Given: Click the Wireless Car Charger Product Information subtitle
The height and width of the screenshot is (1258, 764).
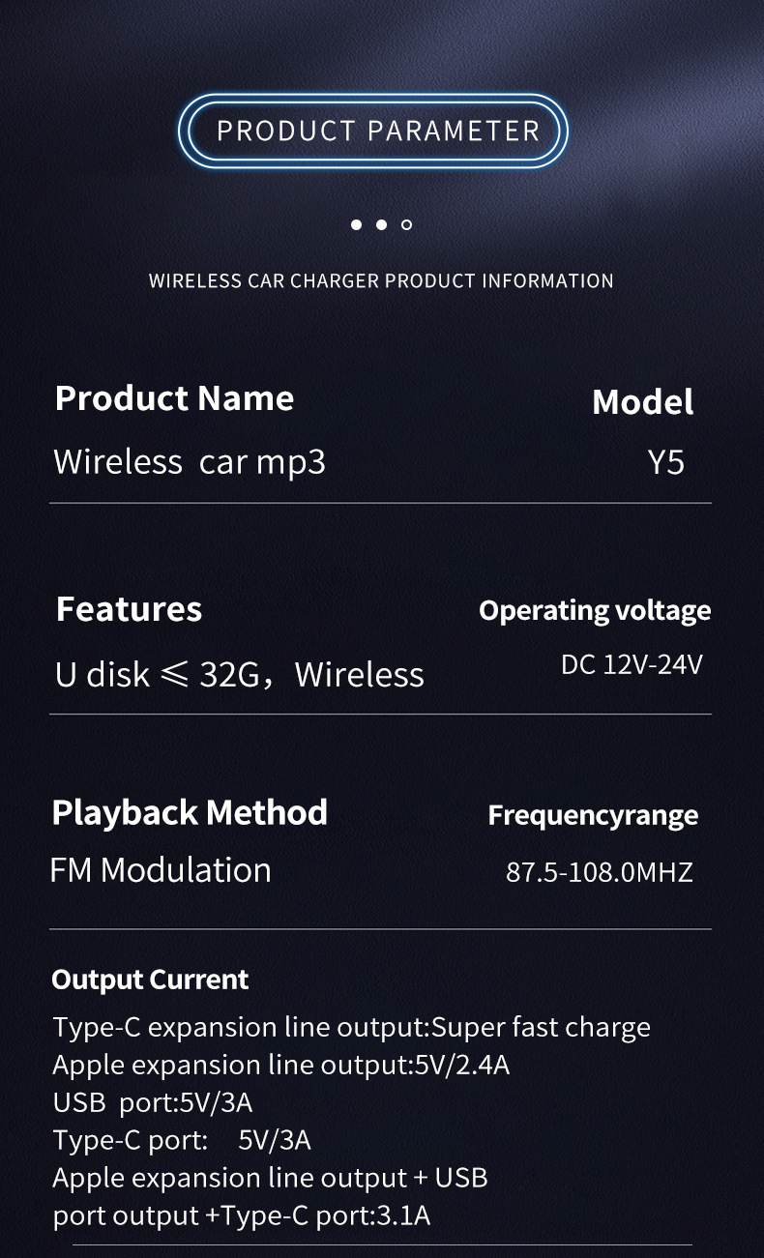Looking at the screenshot, I should click(381, 281).
